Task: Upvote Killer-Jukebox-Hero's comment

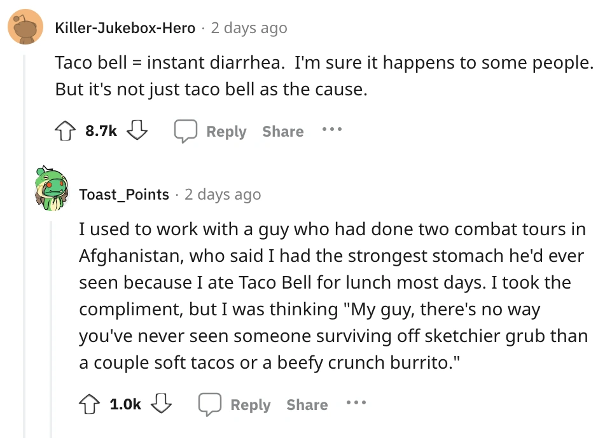Action: click(65, 130)
